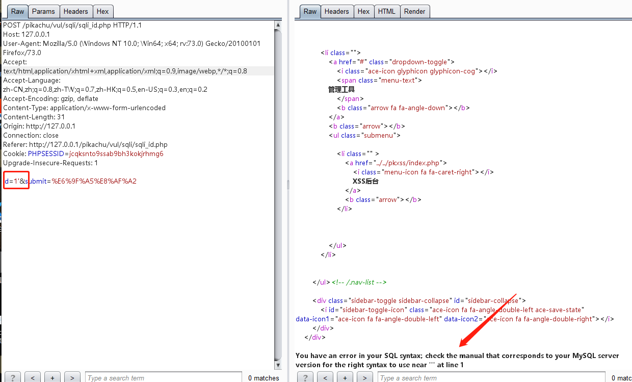
Task: Click the XSS后台 text in the response
Action: click(365, 181)
